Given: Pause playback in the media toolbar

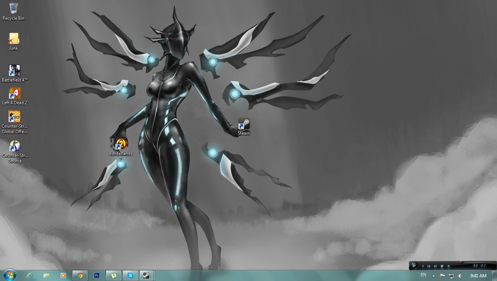Looking at the screenshot, I should 423,266.
